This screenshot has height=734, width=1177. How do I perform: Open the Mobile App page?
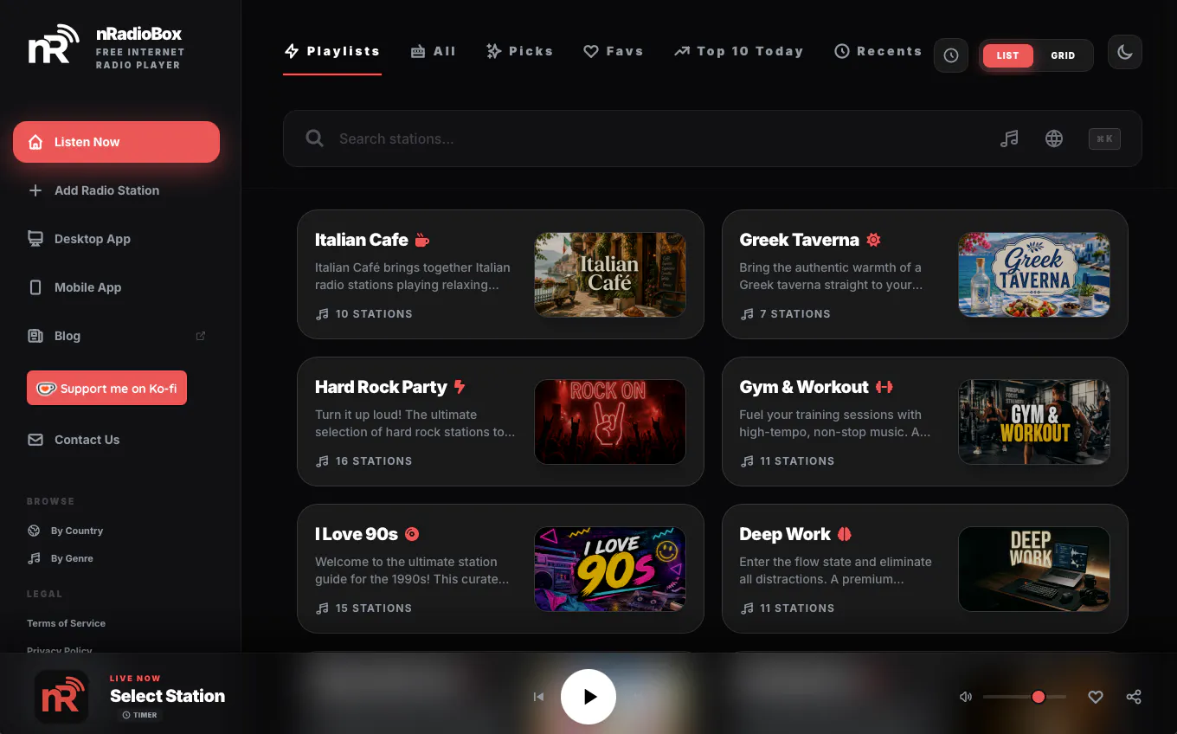pos(116,287)
